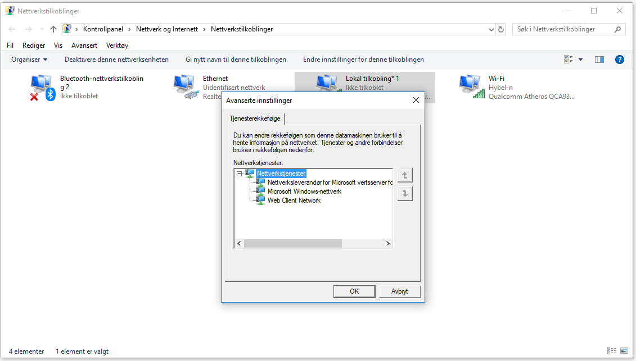
Task: Click the change view icon
Action: pyautogui.click(x=569, y=60)
